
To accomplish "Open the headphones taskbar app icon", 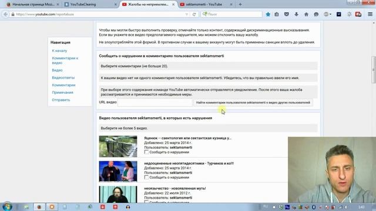I will 128,207.
